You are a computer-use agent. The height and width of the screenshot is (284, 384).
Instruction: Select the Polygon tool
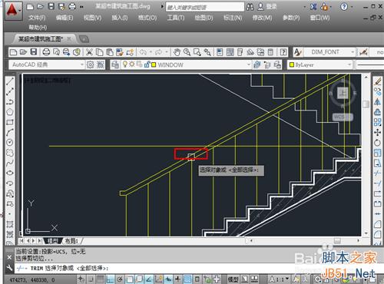(x=10, y=112)
